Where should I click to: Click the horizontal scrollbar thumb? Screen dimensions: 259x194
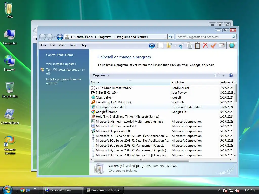[x=141, y=160]
